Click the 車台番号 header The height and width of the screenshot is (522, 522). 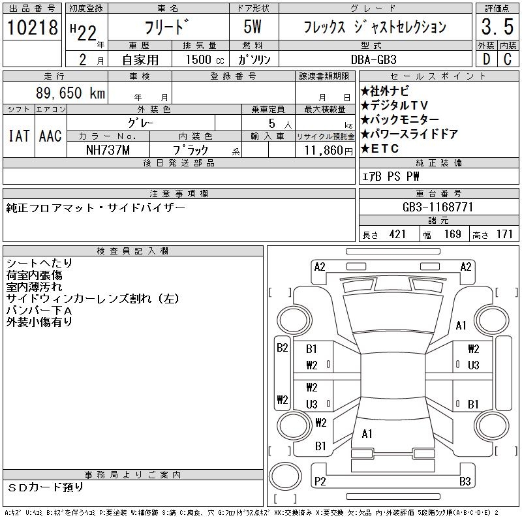438,193
